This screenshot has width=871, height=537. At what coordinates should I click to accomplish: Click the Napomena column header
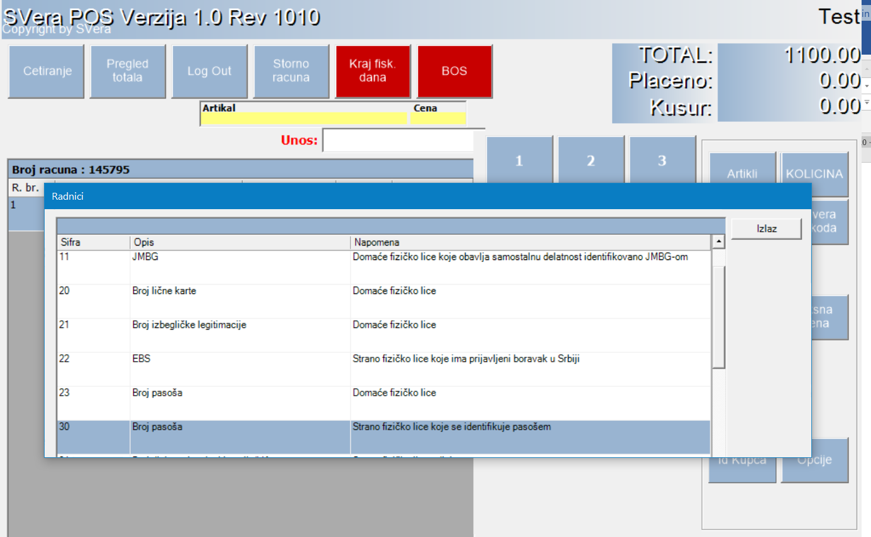point(529,242)
